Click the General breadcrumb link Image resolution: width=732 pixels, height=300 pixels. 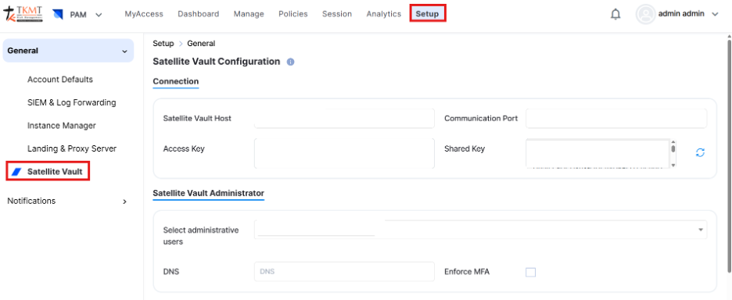pos(201,44)
